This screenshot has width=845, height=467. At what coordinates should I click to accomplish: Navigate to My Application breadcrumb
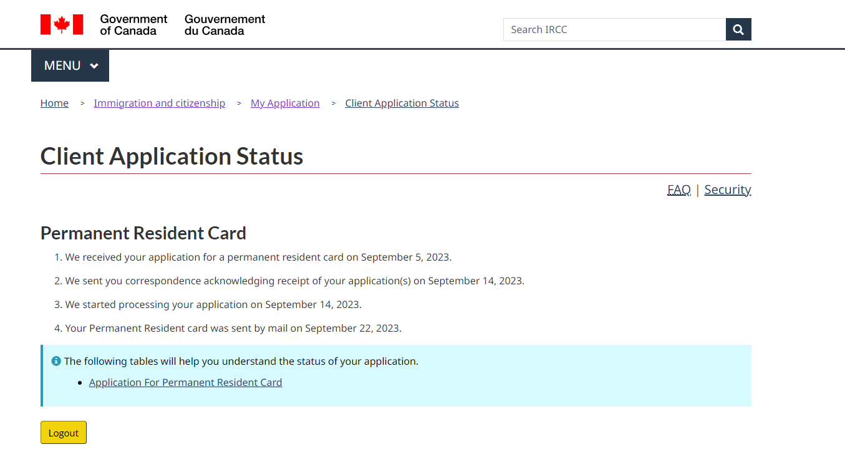pos(285,104)
